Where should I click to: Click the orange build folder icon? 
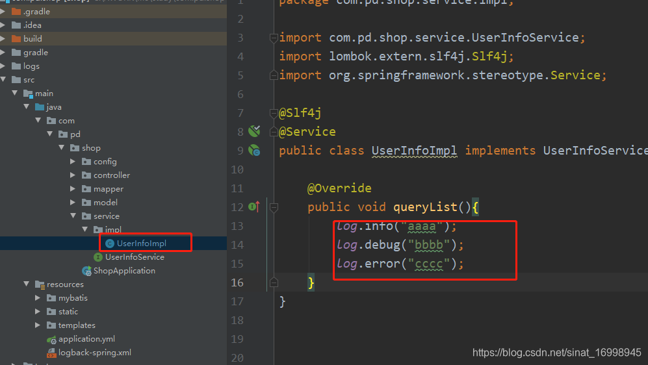pos(16,39)
